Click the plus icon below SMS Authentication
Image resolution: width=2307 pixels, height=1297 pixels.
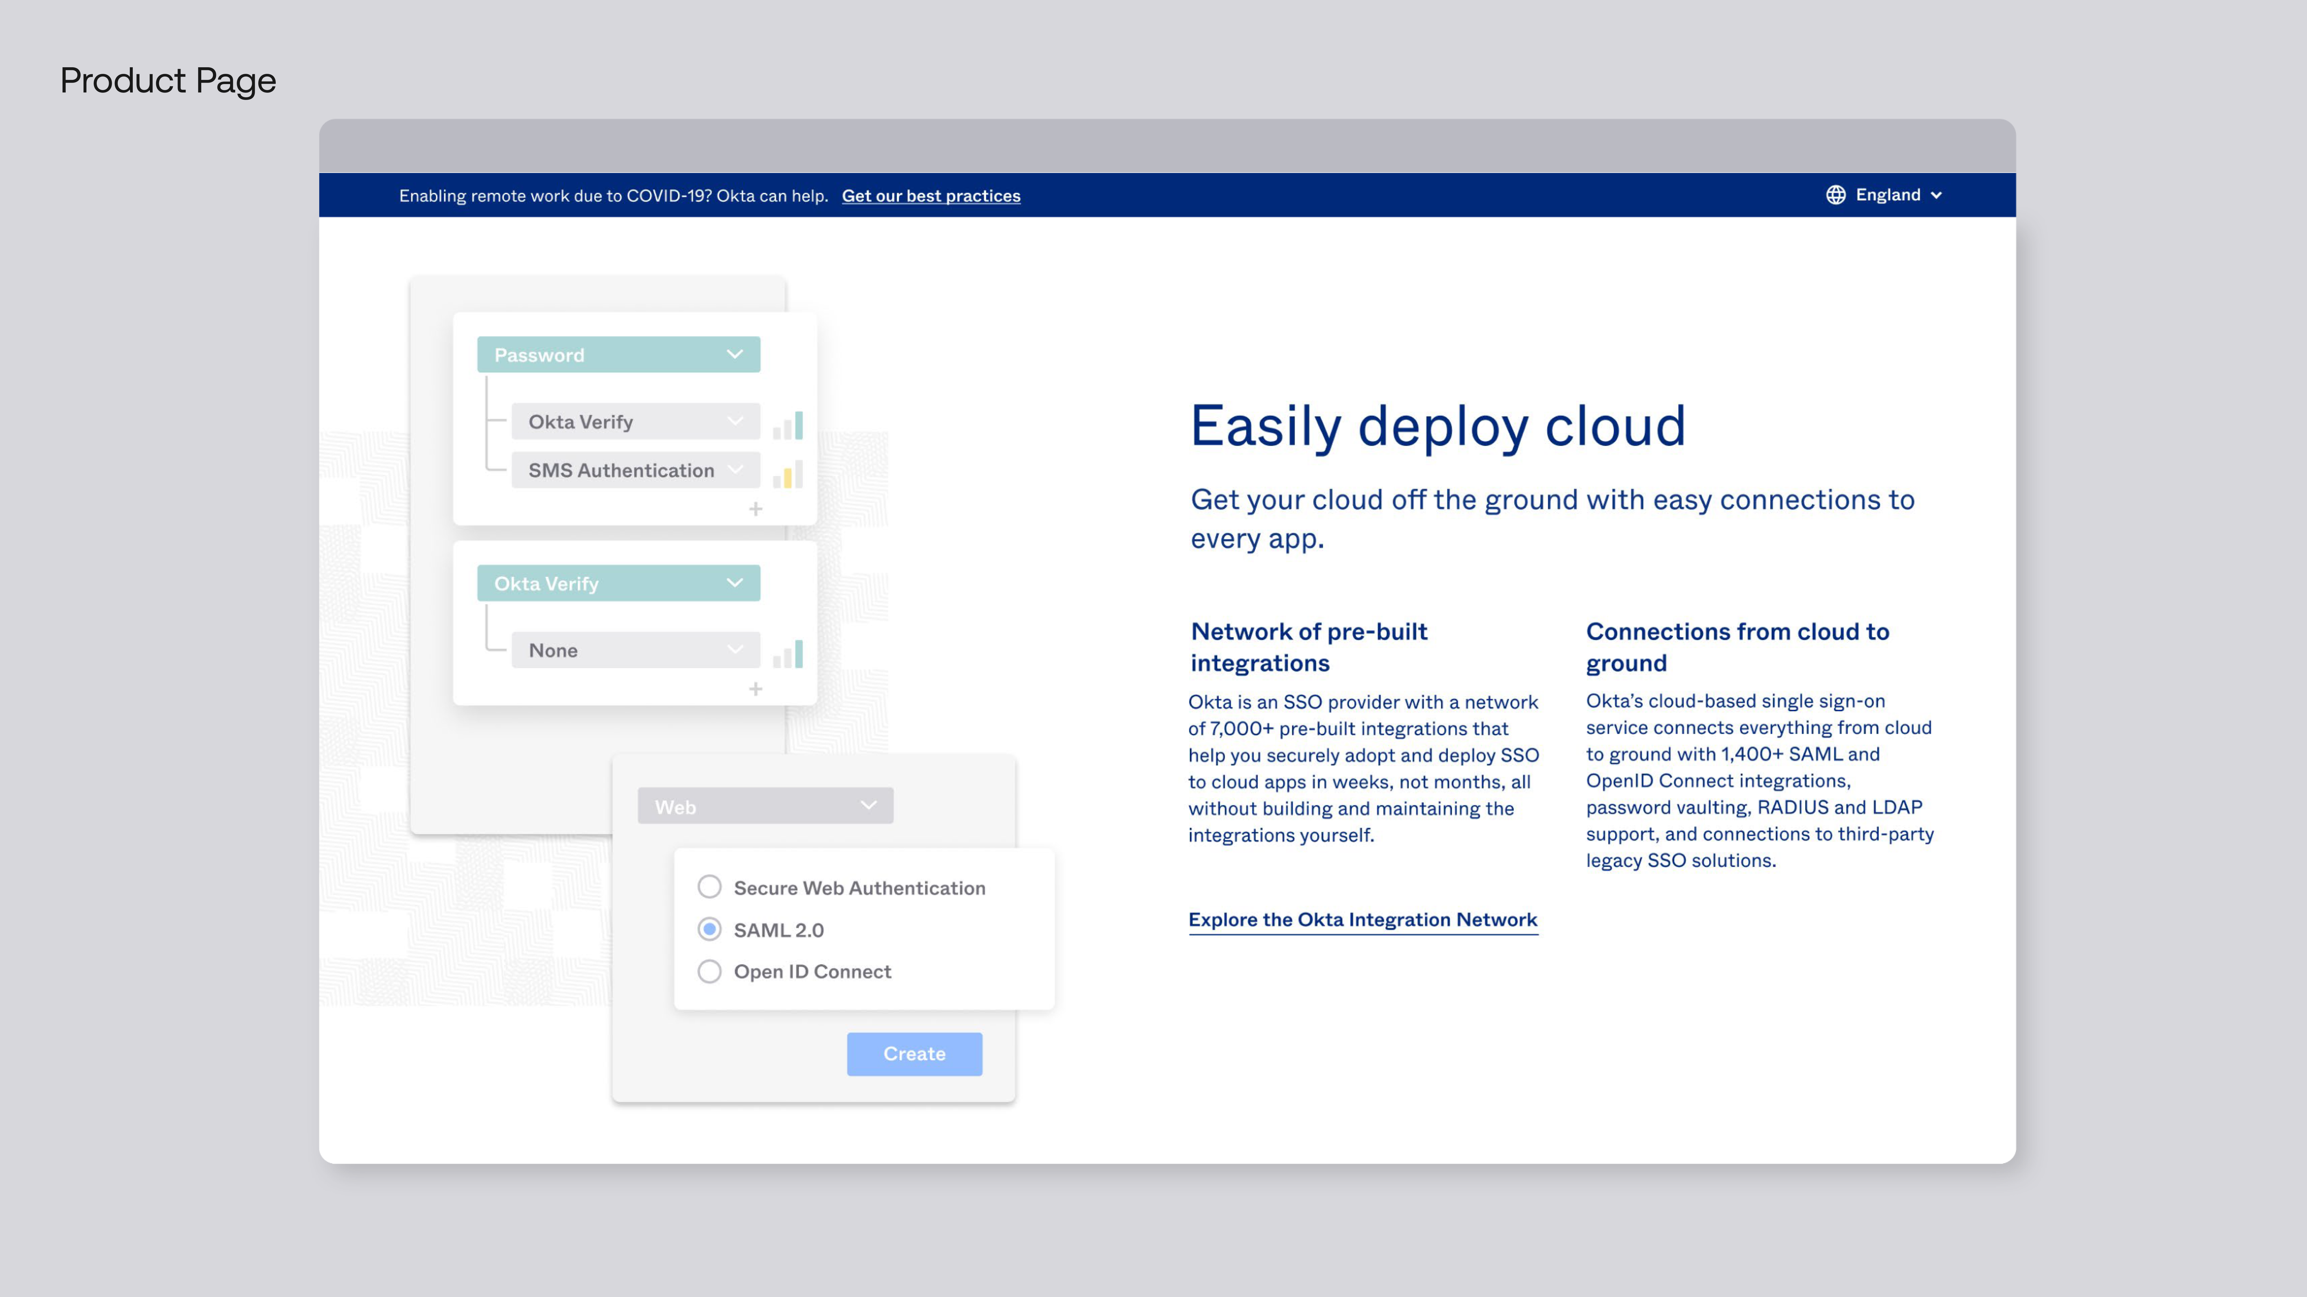[x=756, y=509]
